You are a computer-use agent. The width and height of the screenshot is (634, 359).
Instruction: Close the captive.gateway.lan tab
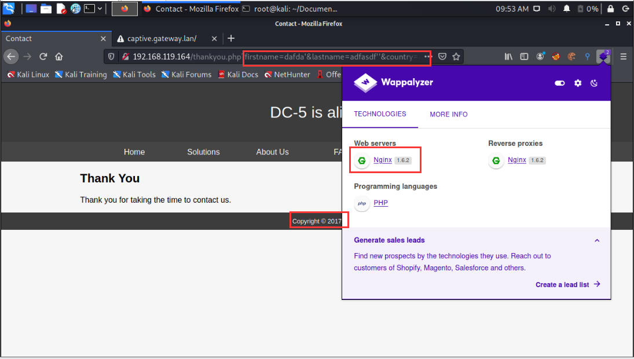pos(214,39)
